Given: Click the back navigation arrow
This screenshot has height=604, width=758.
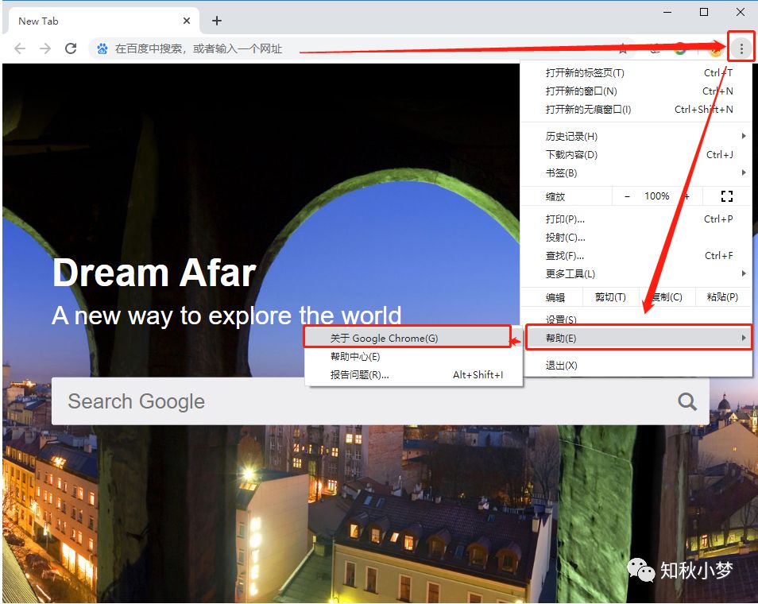Looking at the screenshot, I should click(18, 48).
